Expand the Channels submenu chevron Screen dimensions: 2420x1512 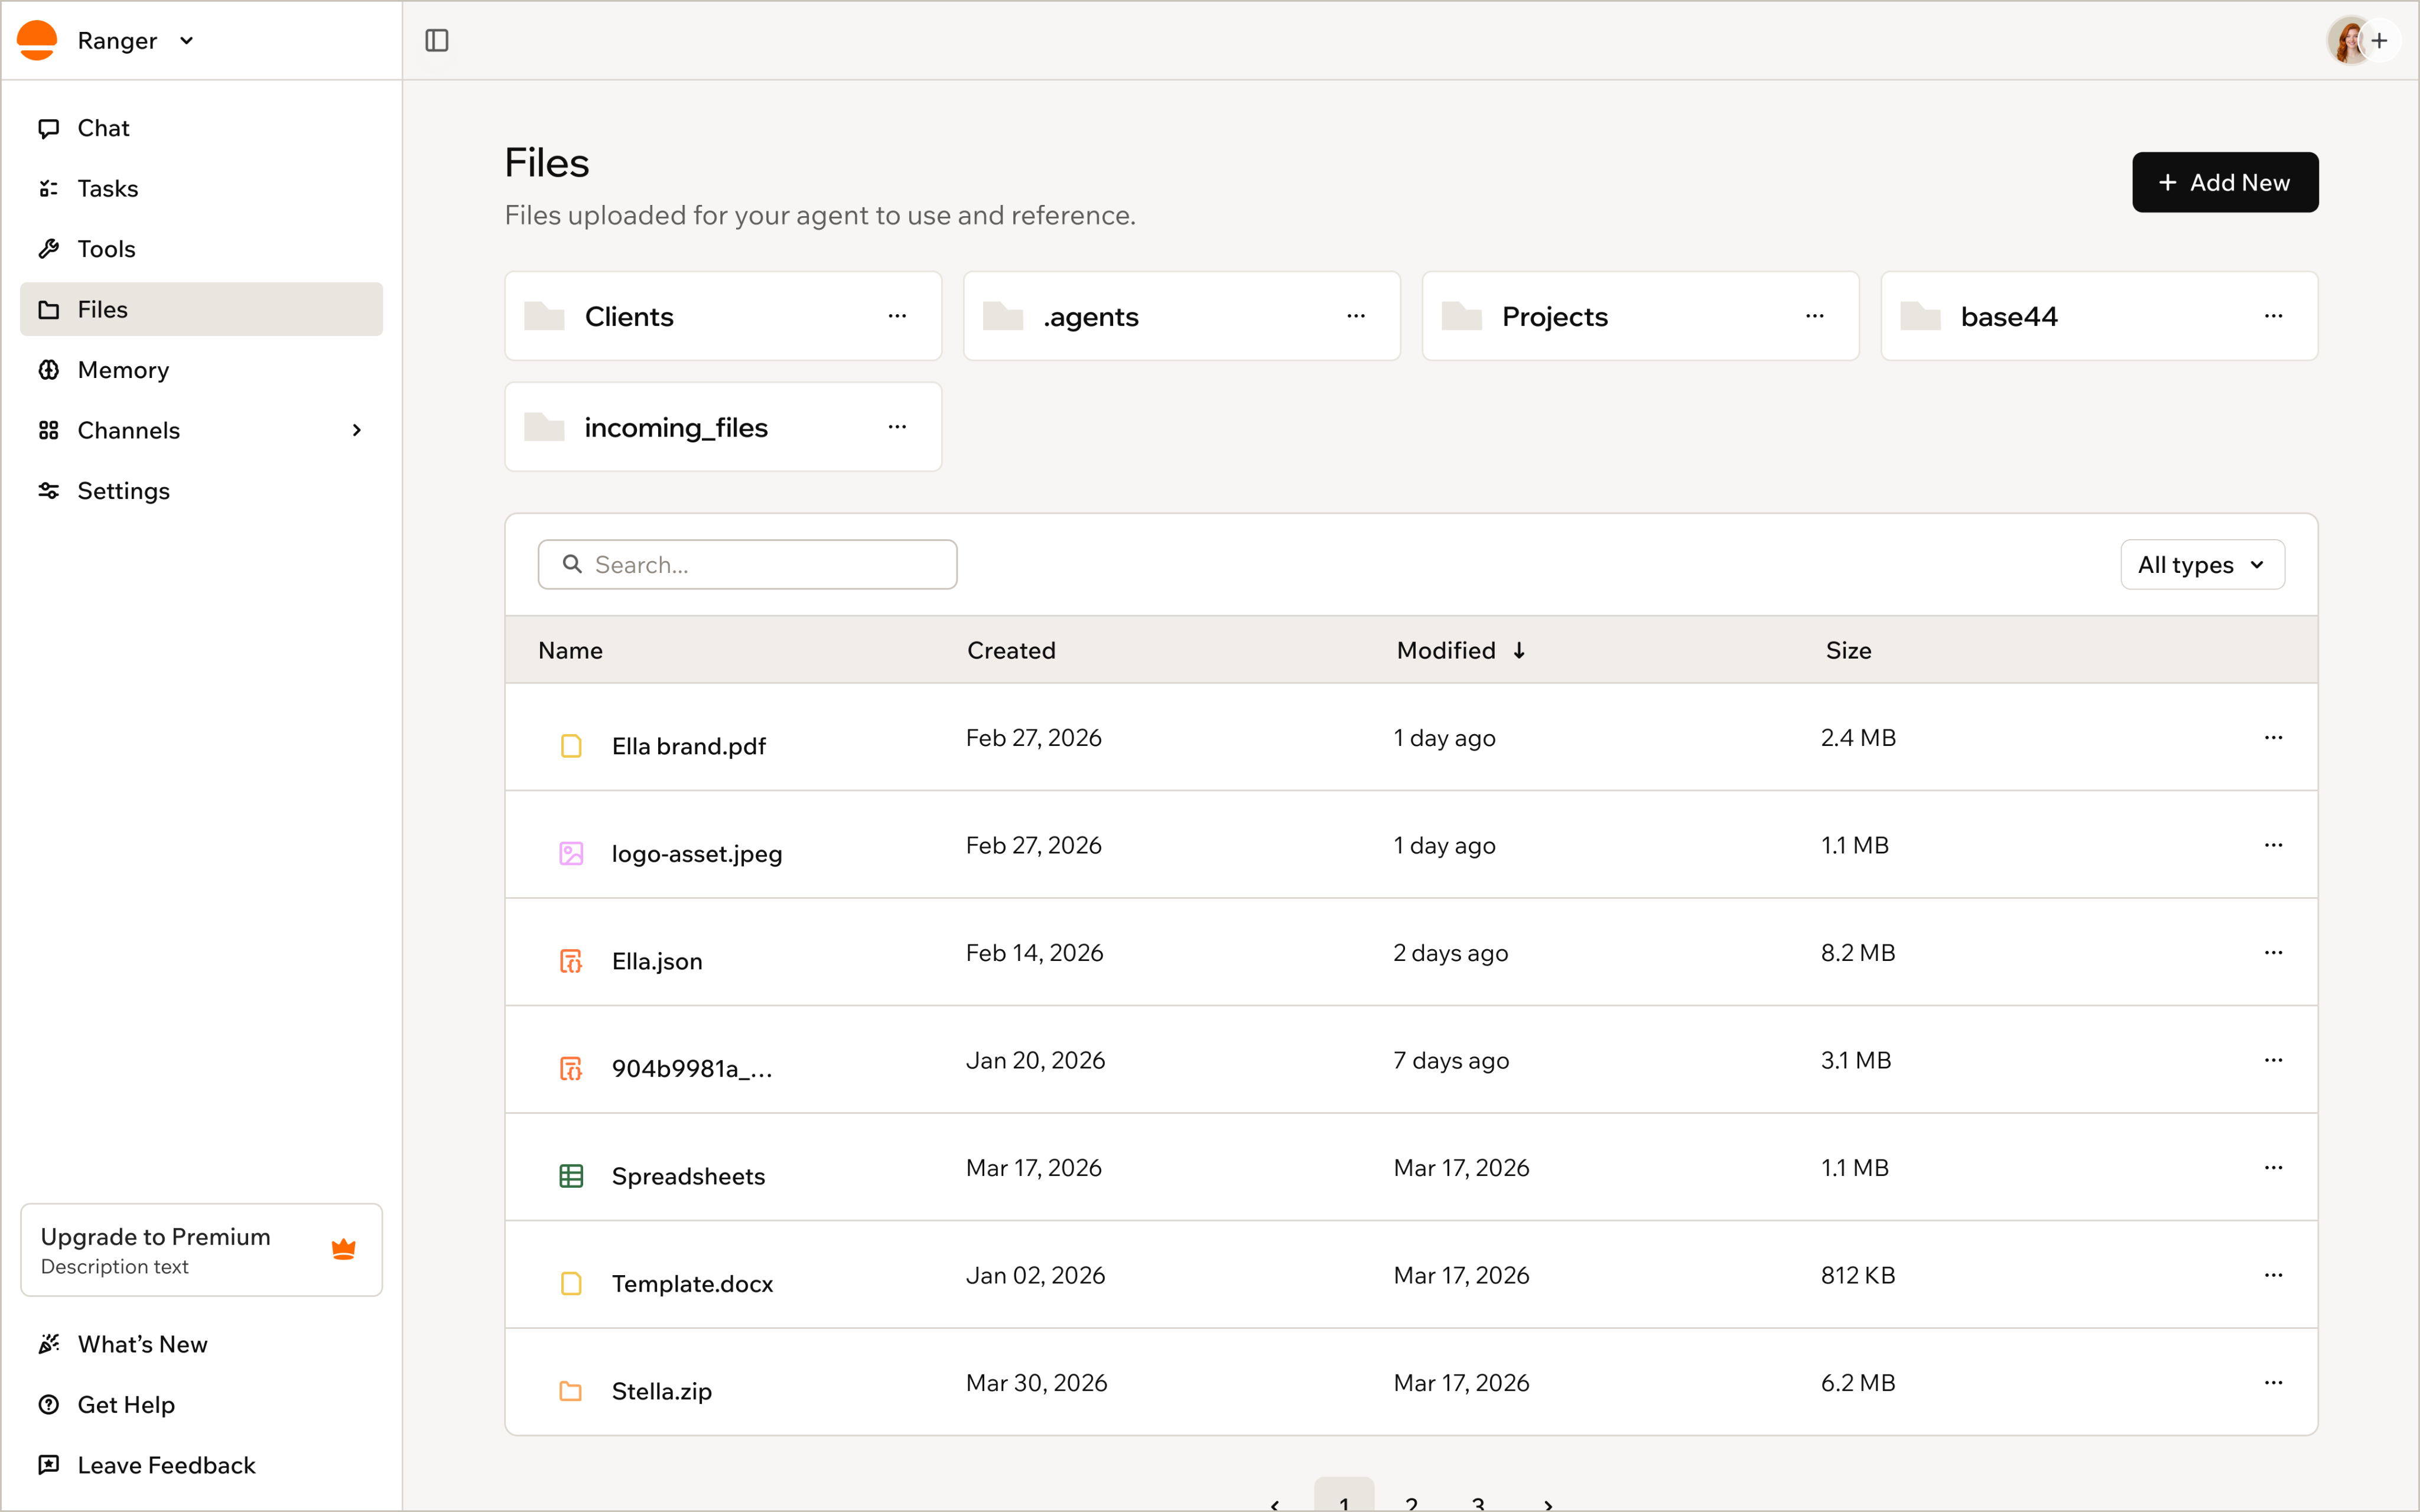(357, 430)
